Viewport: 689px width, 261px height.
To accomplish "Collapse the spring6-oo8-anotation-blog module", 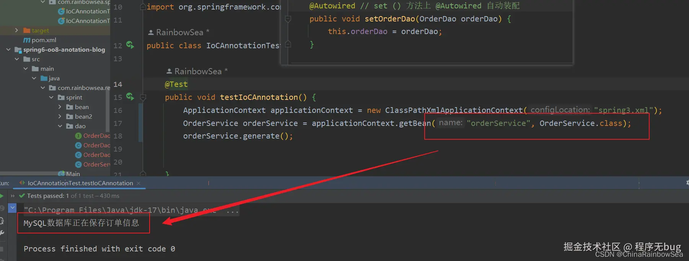I will pos(8,49).
